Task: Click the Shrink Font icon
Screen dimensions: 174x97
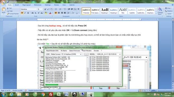Action: pos(48,9)
